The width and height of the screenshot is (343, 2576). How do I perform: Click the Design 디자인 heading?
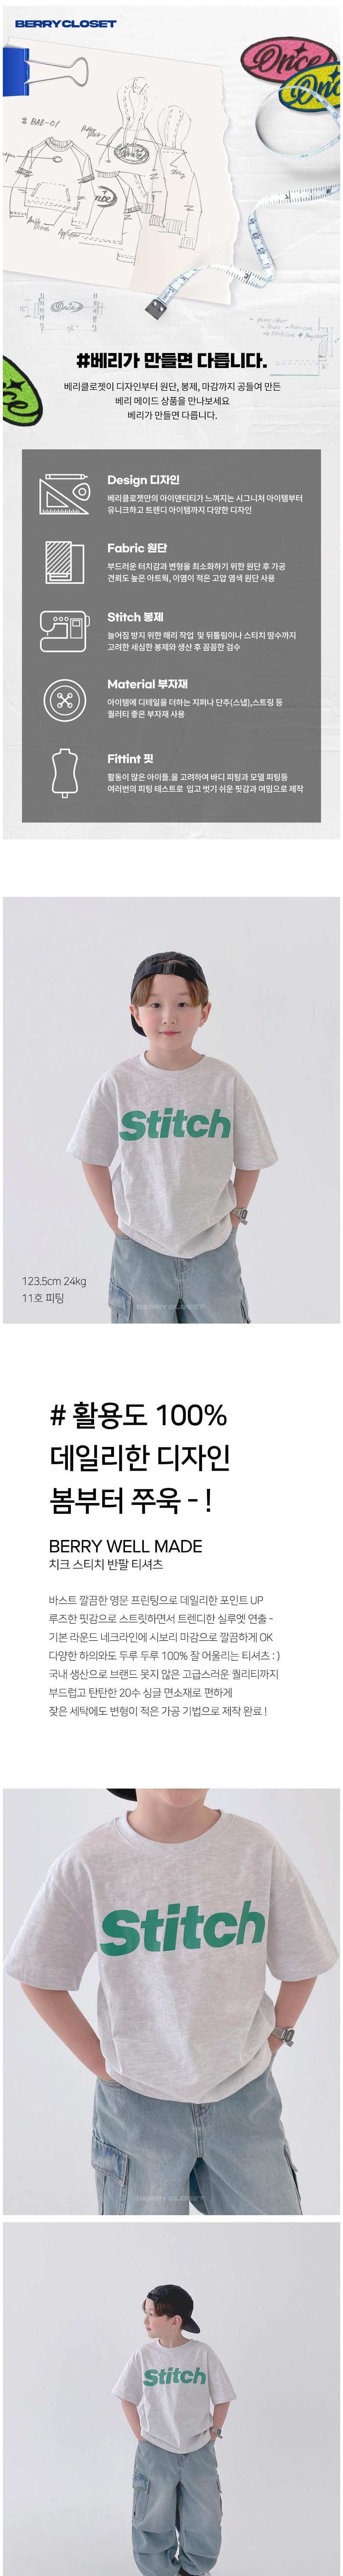(x=143, y=480)
